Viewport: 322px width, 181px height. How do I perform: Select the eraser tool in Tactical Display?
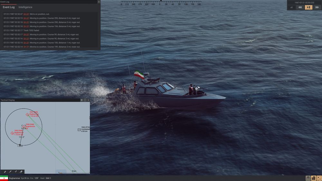[x=21, y=172]
